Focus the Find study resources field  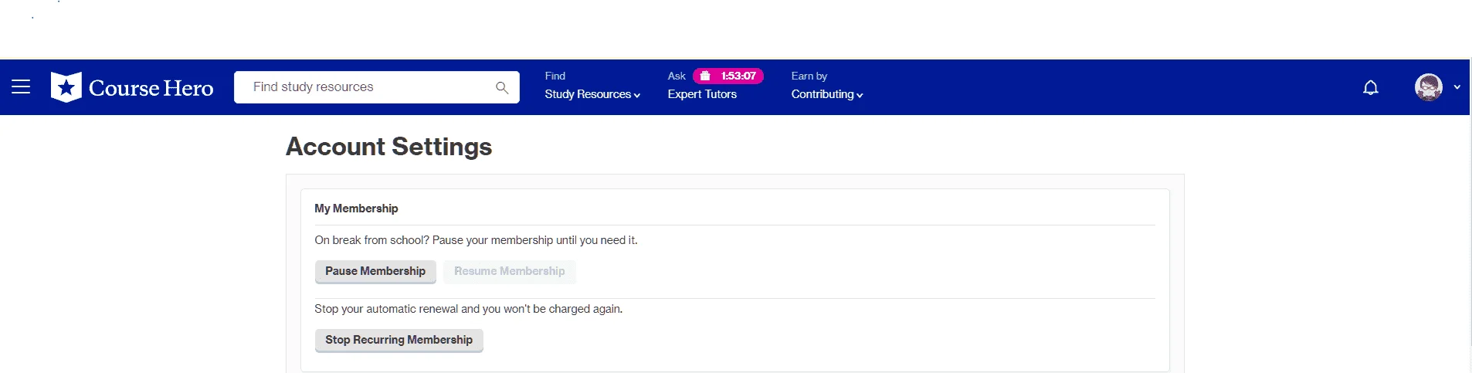pyautogui.click(x=377, y=87)
